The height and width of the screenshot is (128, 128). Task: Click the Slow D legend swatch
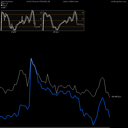[2, 3]
